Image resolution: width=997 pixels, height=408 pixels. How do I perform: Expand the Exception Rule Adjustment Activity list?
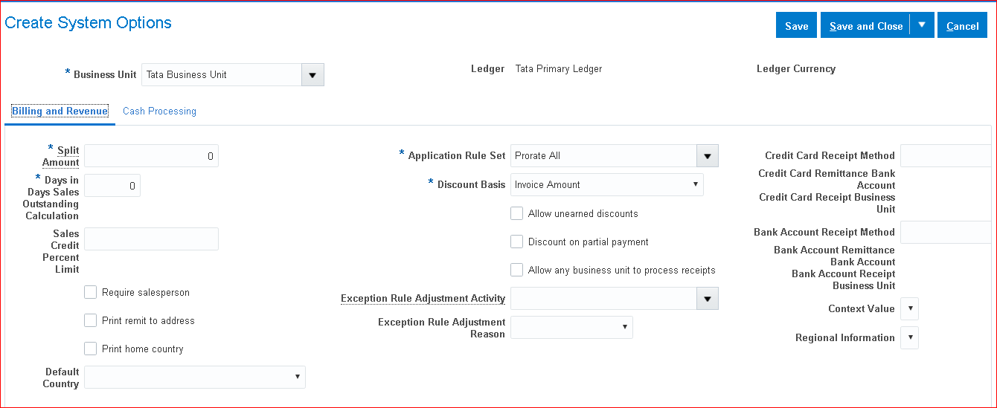tap(707, 299)
